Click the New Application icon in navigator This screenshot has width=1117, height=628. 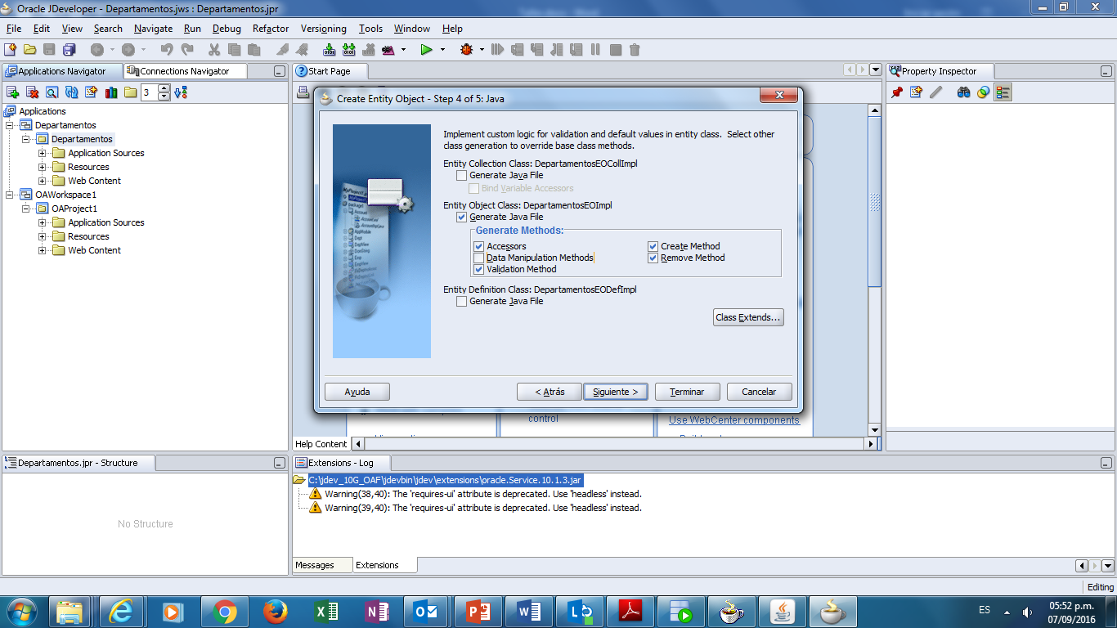click(x=12, y=92)
